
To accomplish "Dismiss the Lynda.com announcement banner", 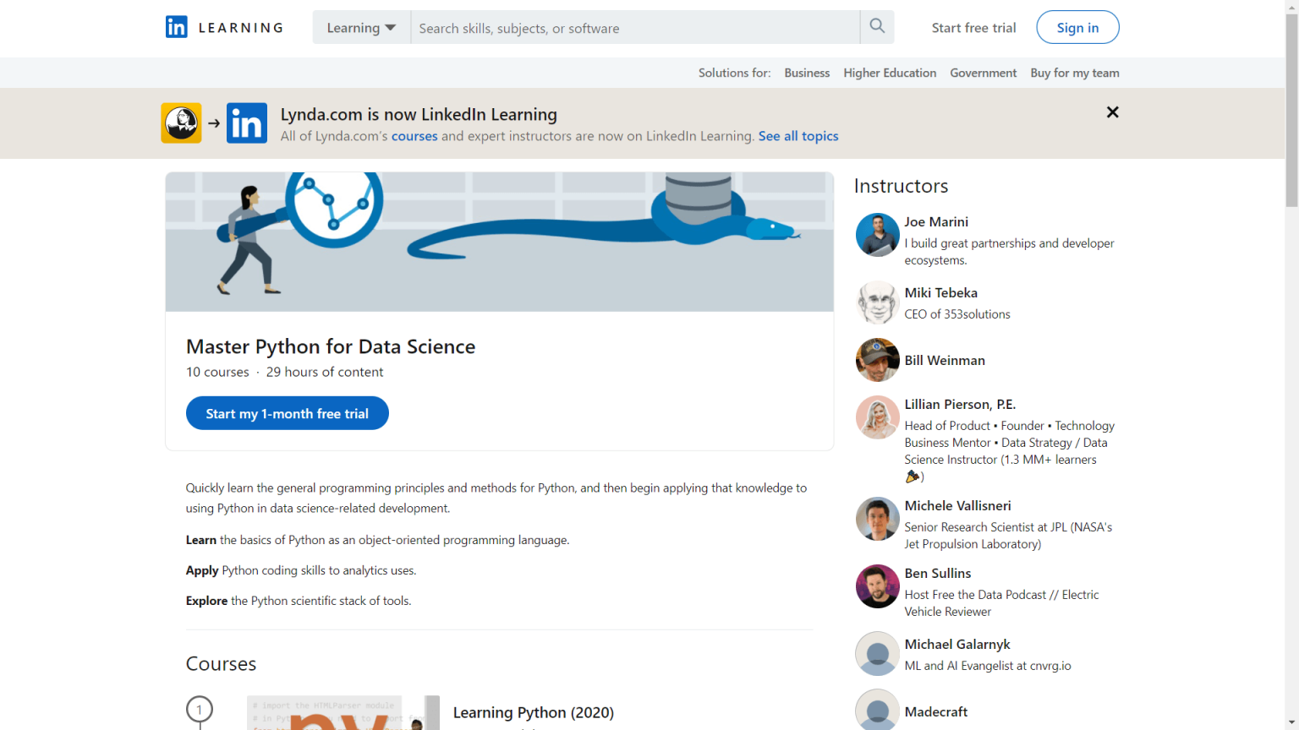I will pos(1112,112).
